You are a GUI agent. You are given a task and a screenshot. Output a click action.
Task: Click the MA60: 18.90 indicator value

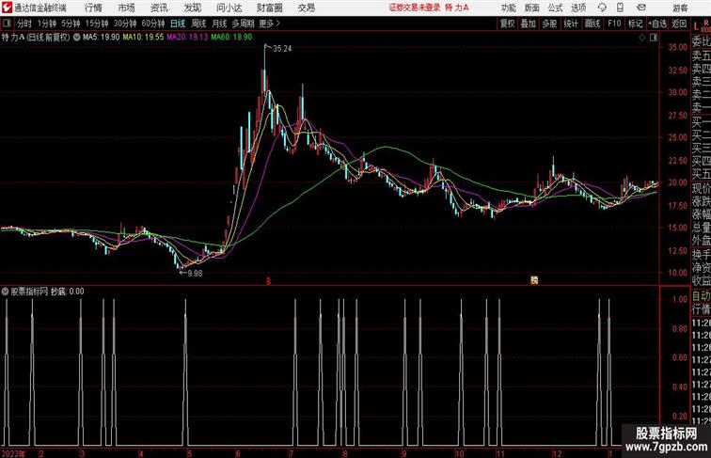[x=231, y=38]
